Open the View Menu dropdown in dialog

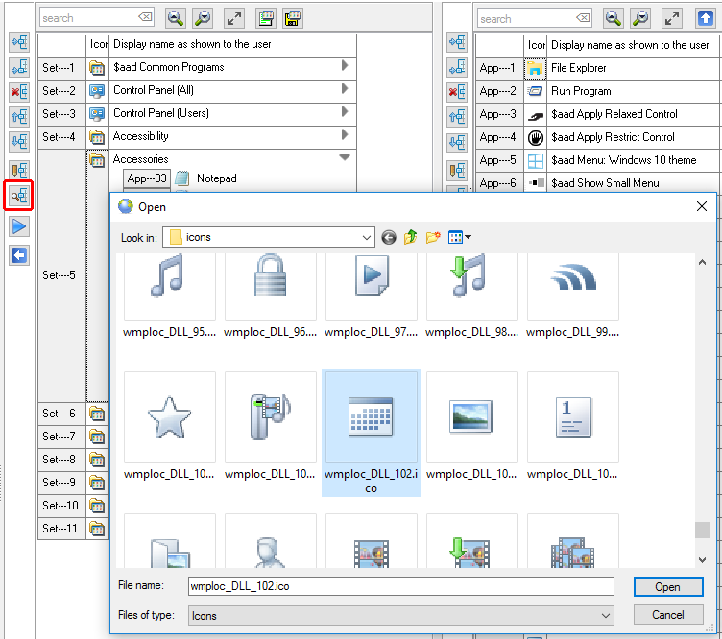click(461, 237)
